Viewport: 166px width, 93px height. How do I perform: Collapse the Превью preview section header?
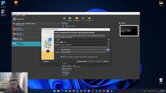click(123, 23)
